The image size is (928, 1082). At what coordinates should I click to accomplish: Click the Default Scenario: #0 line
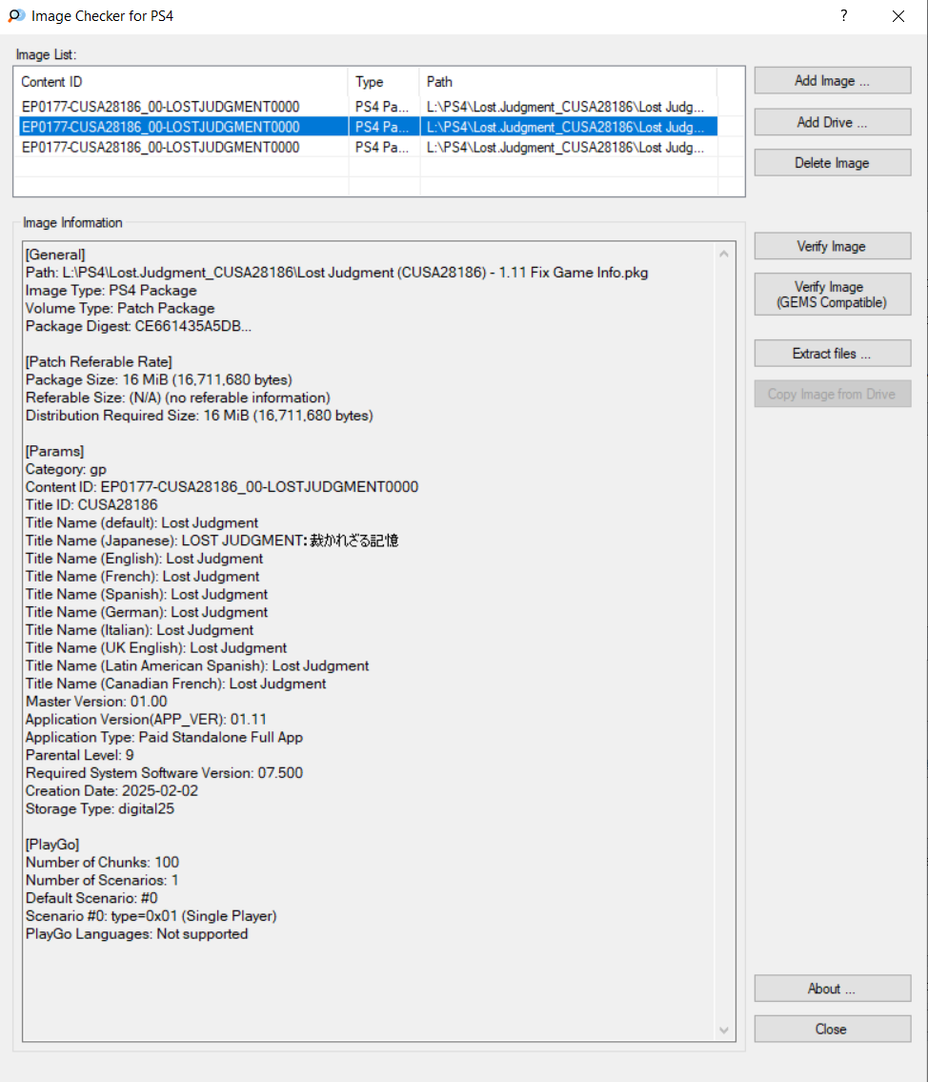(91, 898)
